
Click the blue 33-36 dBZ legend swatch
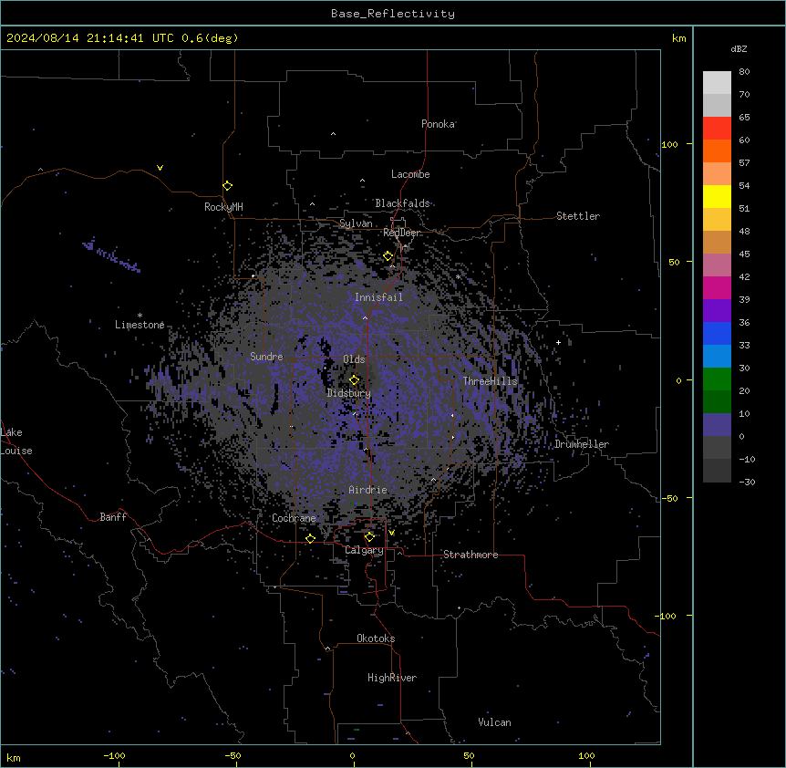coord(717,333)
